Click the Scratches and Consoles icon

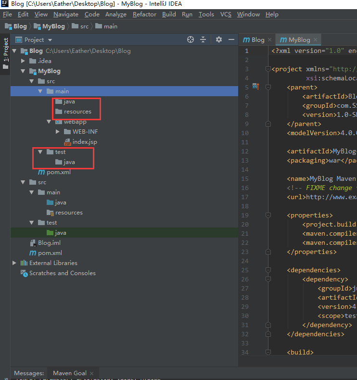point(24,273)
